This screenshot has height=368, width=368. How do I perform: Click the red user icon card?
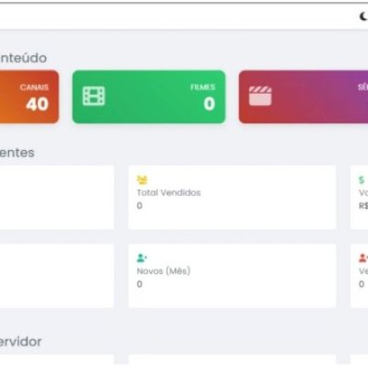click(x=359, y=276)
